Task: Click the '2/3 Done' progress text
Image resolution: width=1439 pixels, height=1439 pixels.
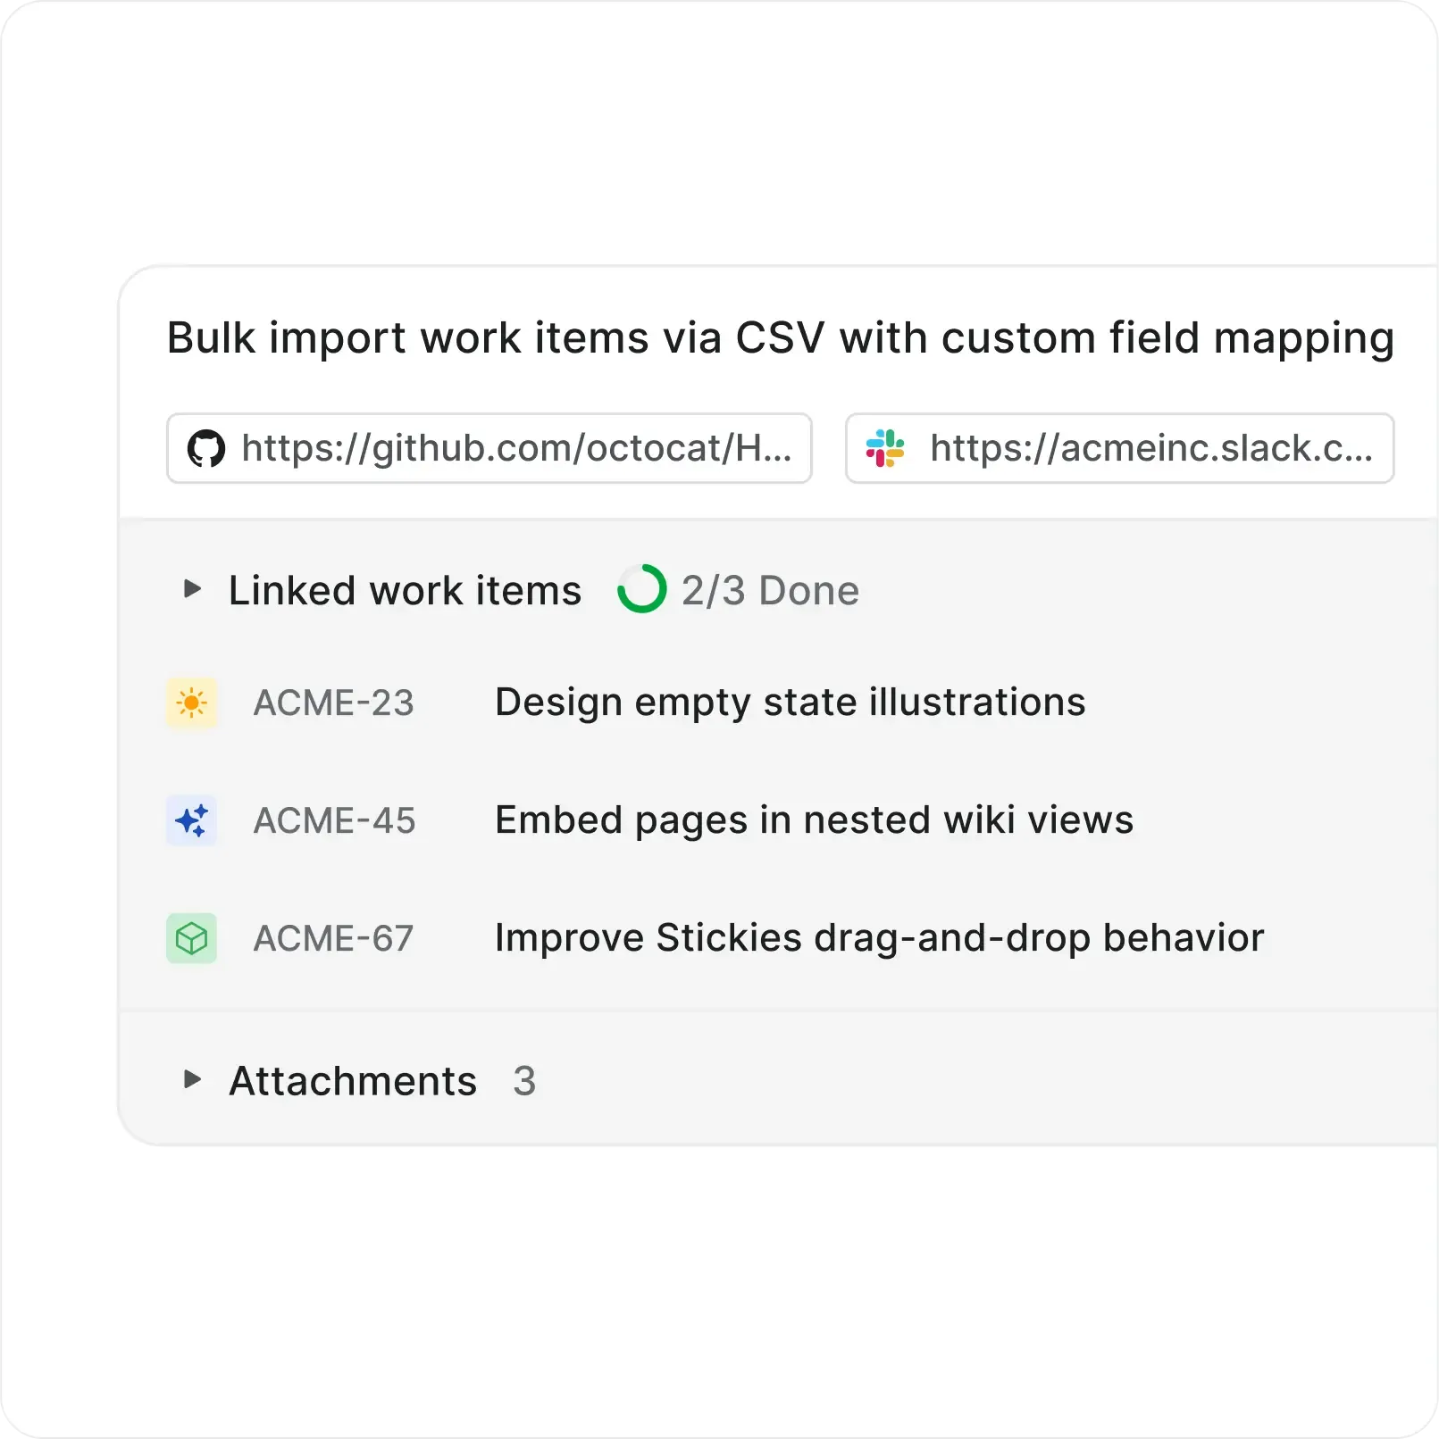Action: (x=770, y=591)
